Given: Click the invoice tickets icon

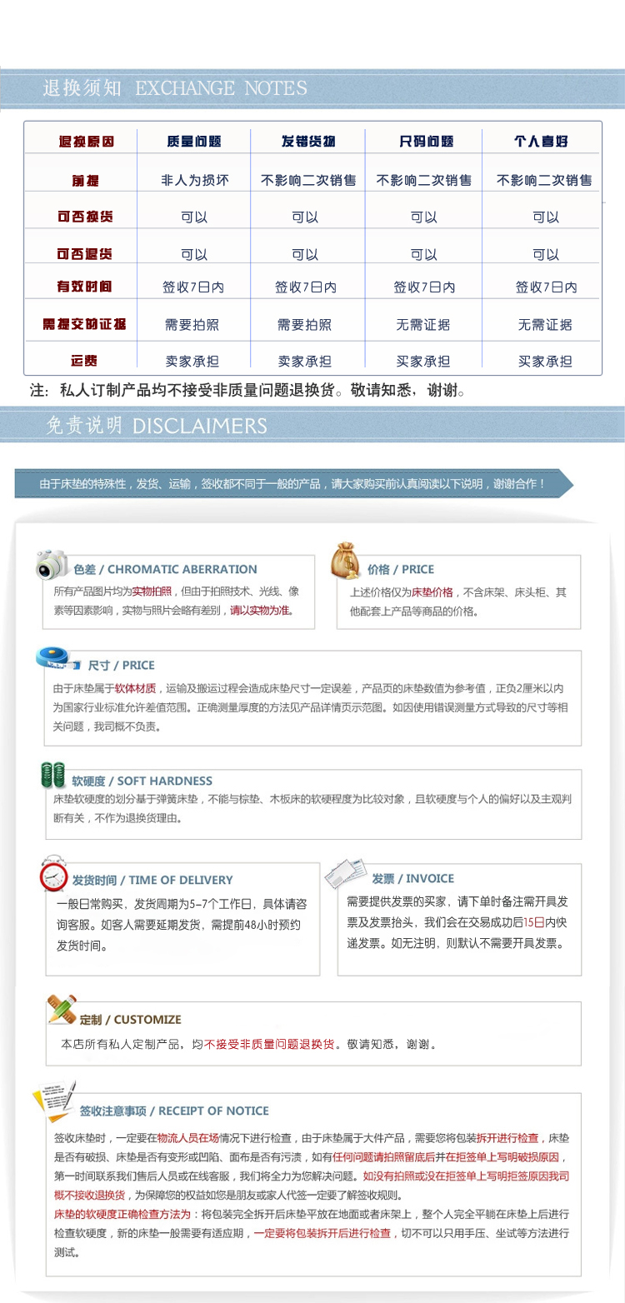Looking at the screenshot, I should pyautogui.click(x=345, y=874).
